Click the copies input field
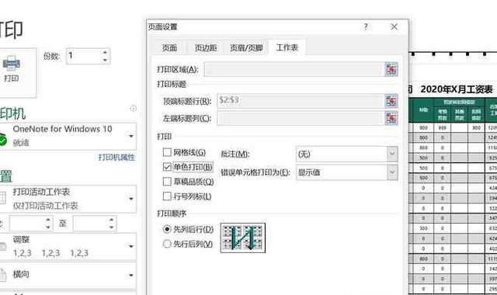This screenshot has height=295, width=497. point(84,57)
